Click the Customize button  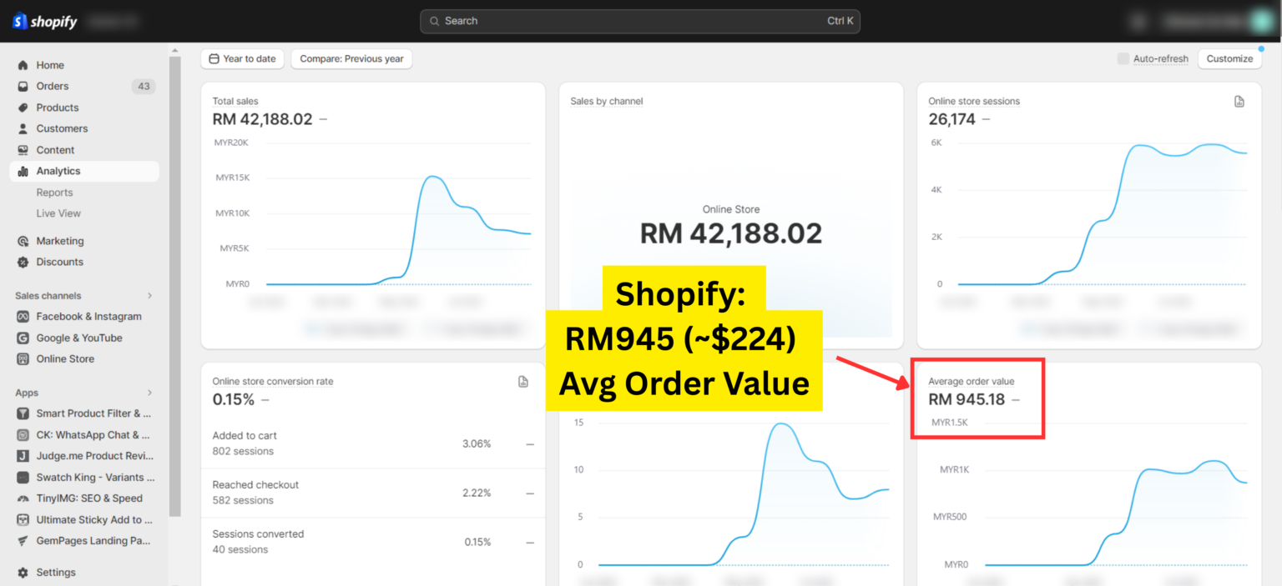coord(1229,59)
